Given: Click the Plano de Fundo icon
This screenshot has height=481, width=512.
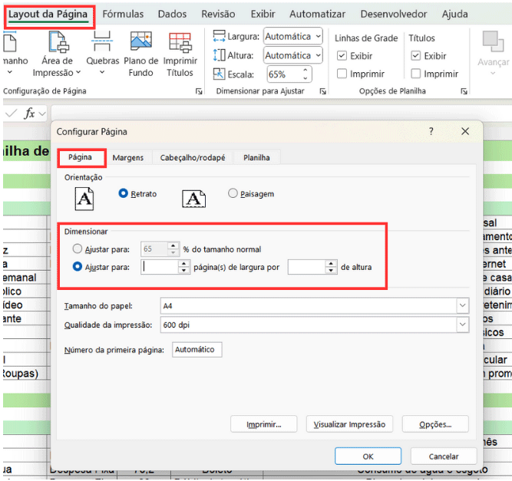Looking at the screenshot, I should pos(140,42).
